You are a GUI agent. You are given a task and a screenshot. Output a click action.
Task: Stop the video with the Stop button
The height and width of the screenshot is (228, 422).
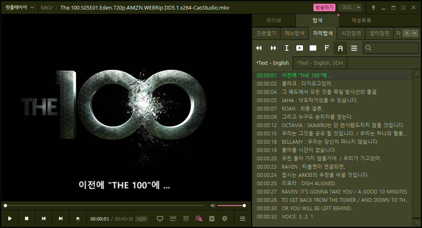click(x=27, y=218)
